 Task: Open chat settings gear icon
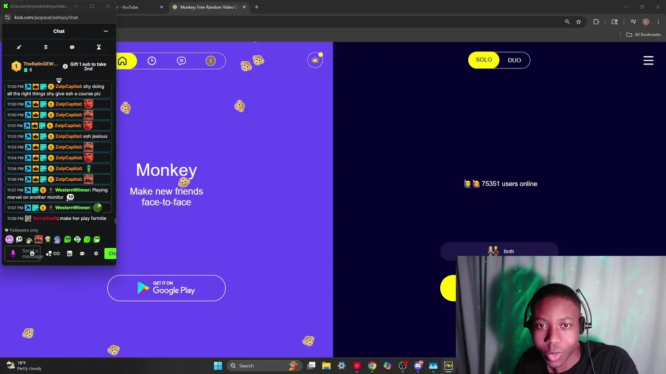96,253
